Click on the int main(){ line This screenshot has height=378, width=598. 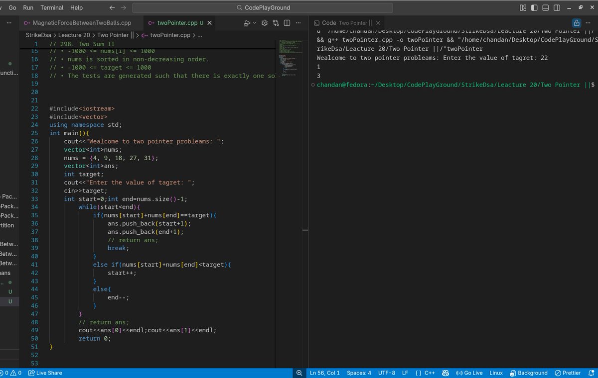pos(69,133)
